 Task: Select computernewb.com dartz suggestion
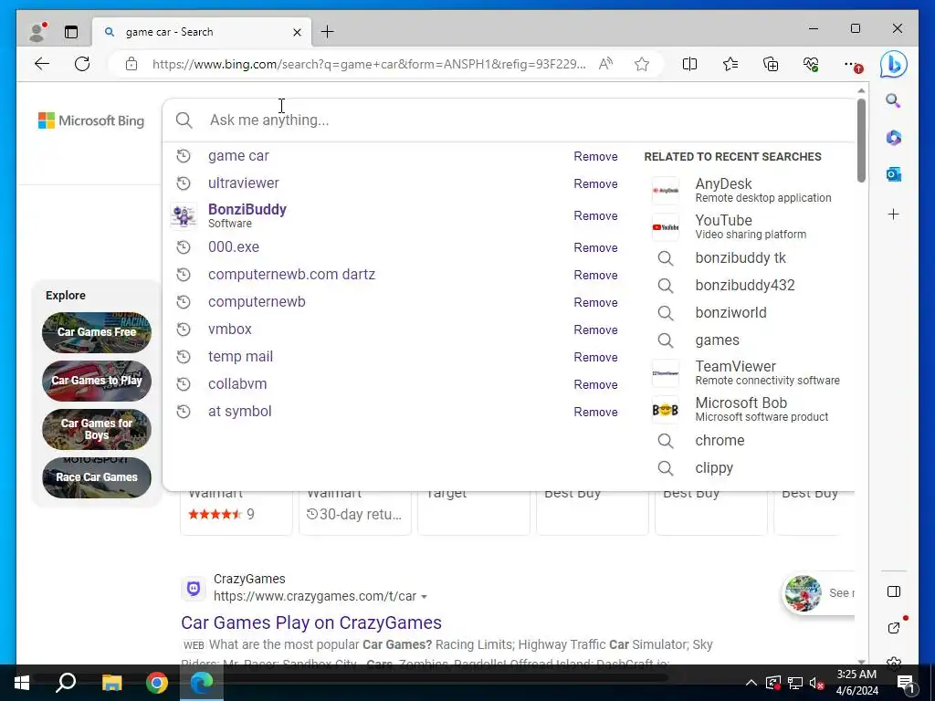(291, 274)
